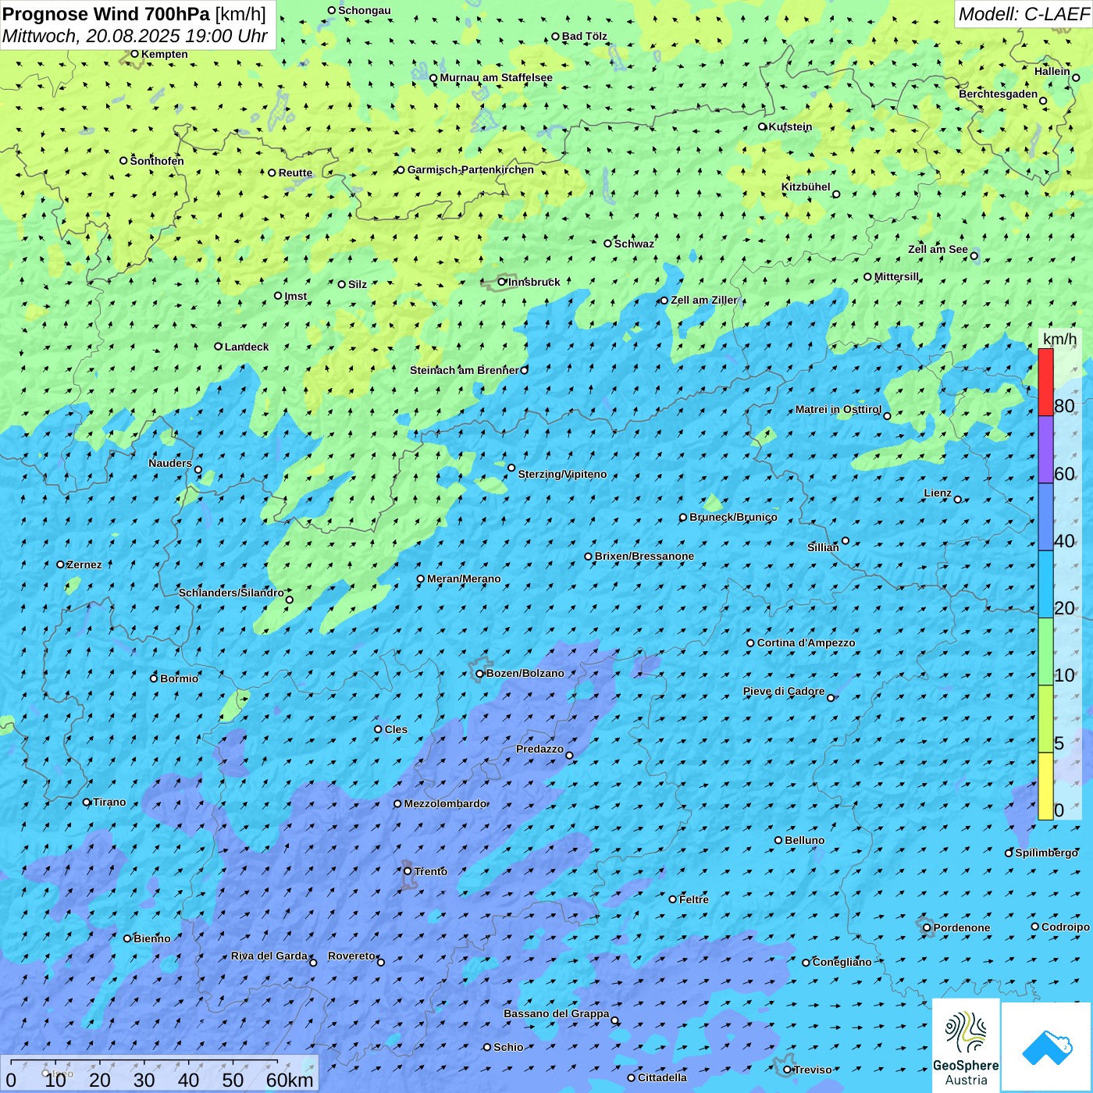Click the 'Belluno' label
The image size is (1093, 1093).
coord(804,840)
